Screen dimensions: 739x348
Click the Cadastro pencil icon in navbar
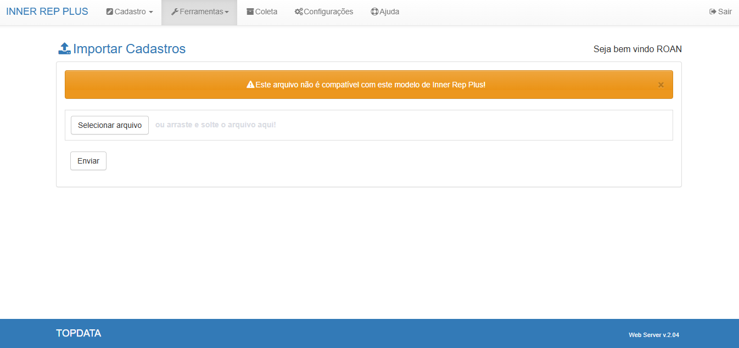pyautogui.click(x=110, y=12)
